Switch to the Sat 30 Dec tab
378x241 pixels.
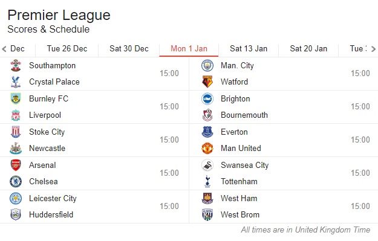129,49
